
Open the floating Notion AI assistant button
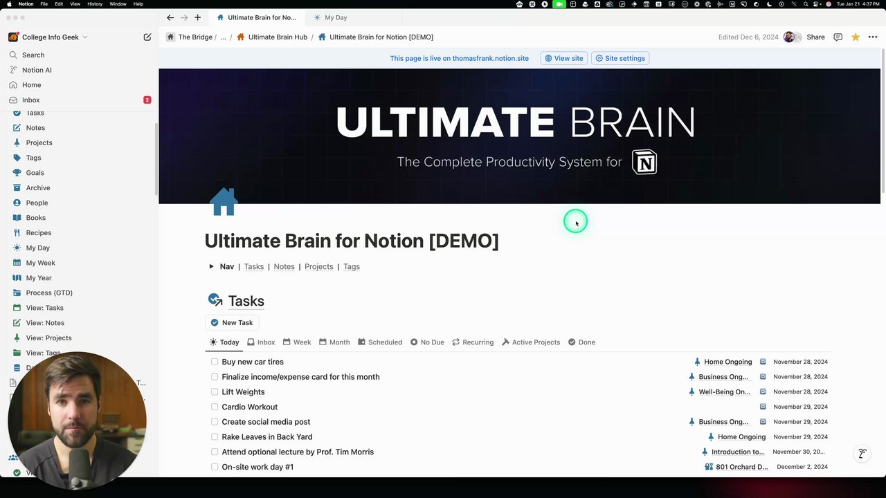[x=862, y=454]
